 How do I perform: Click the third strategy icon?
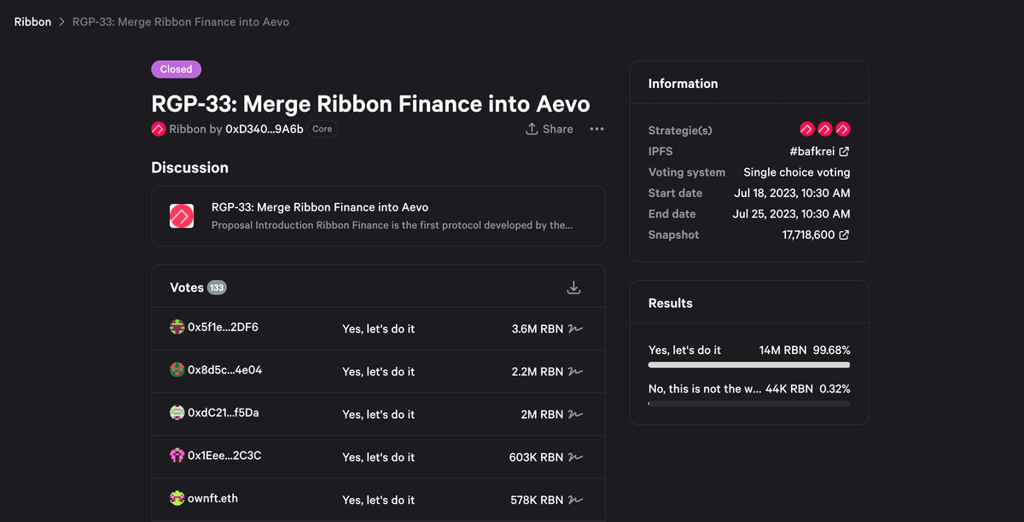tap(843, 130)
